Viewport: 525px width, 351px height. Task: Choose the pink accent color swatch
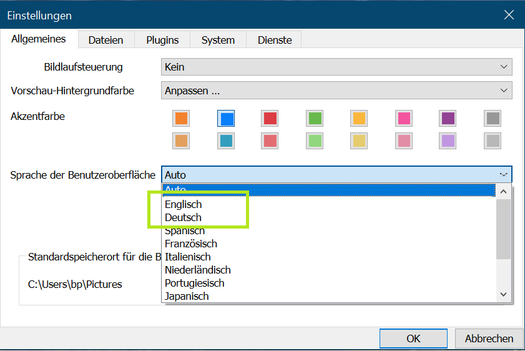click(403, 119)
